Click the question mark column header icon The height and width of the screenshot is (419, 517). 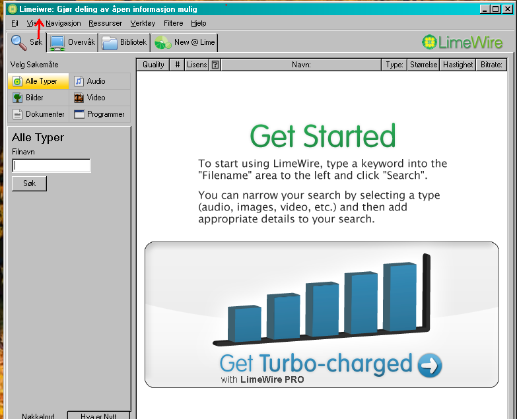click(x=215, y=65)
